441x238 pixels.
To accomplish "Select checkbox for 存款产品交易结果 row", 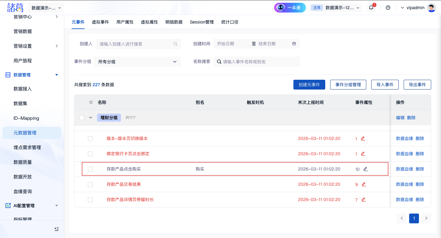I will point(90,185).
